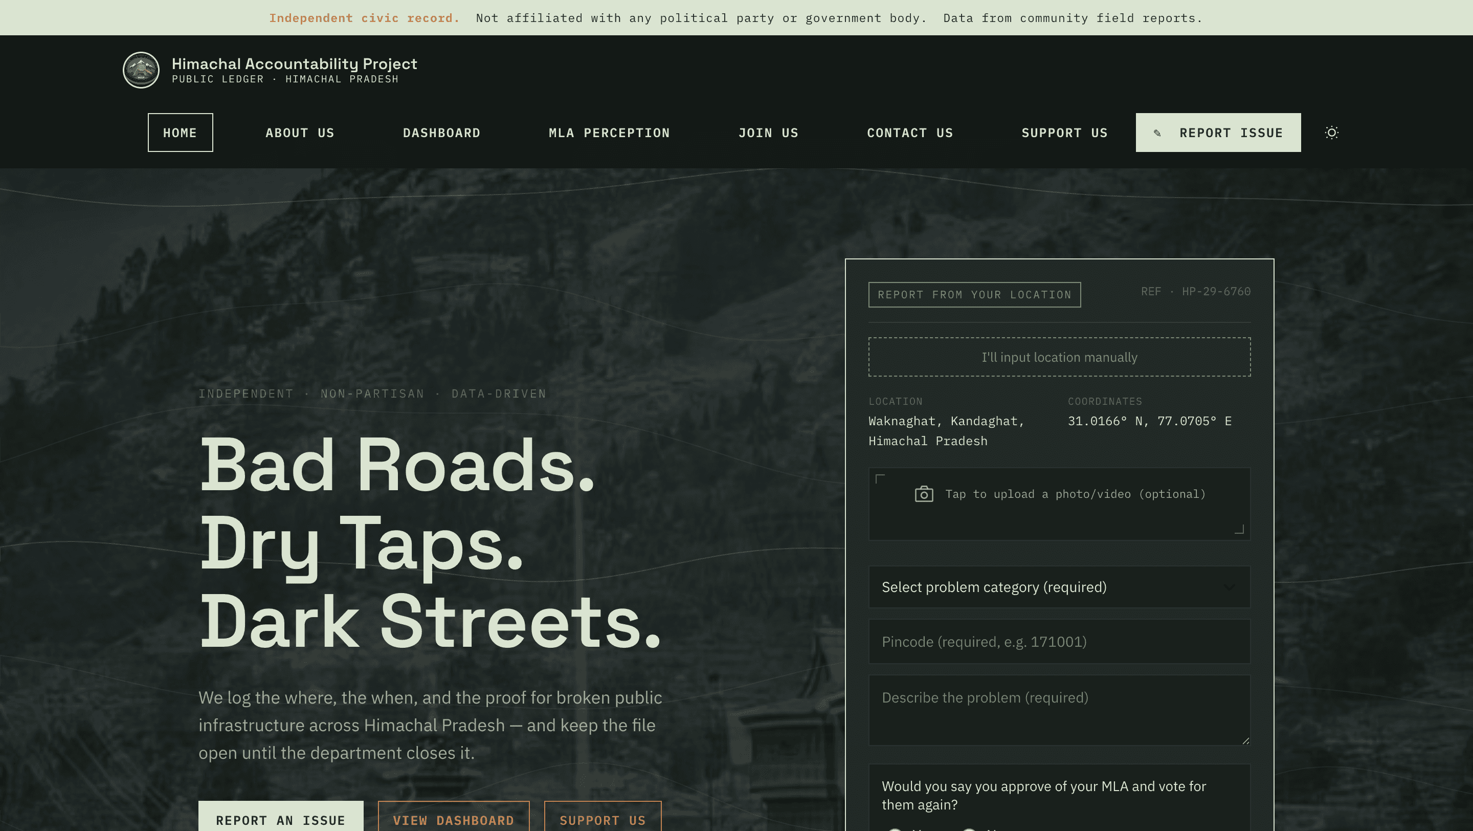Open the Home nav item
Screen dimensions: 1473x831
(x=180, y=133)
